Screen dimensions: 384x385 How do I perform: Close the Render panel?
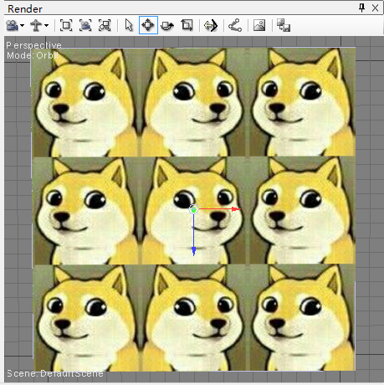(375, 8)
